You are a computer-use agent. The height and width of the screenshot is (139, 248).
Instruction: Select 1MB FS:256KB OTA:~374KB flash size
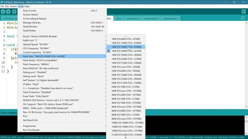coord(126,59)
